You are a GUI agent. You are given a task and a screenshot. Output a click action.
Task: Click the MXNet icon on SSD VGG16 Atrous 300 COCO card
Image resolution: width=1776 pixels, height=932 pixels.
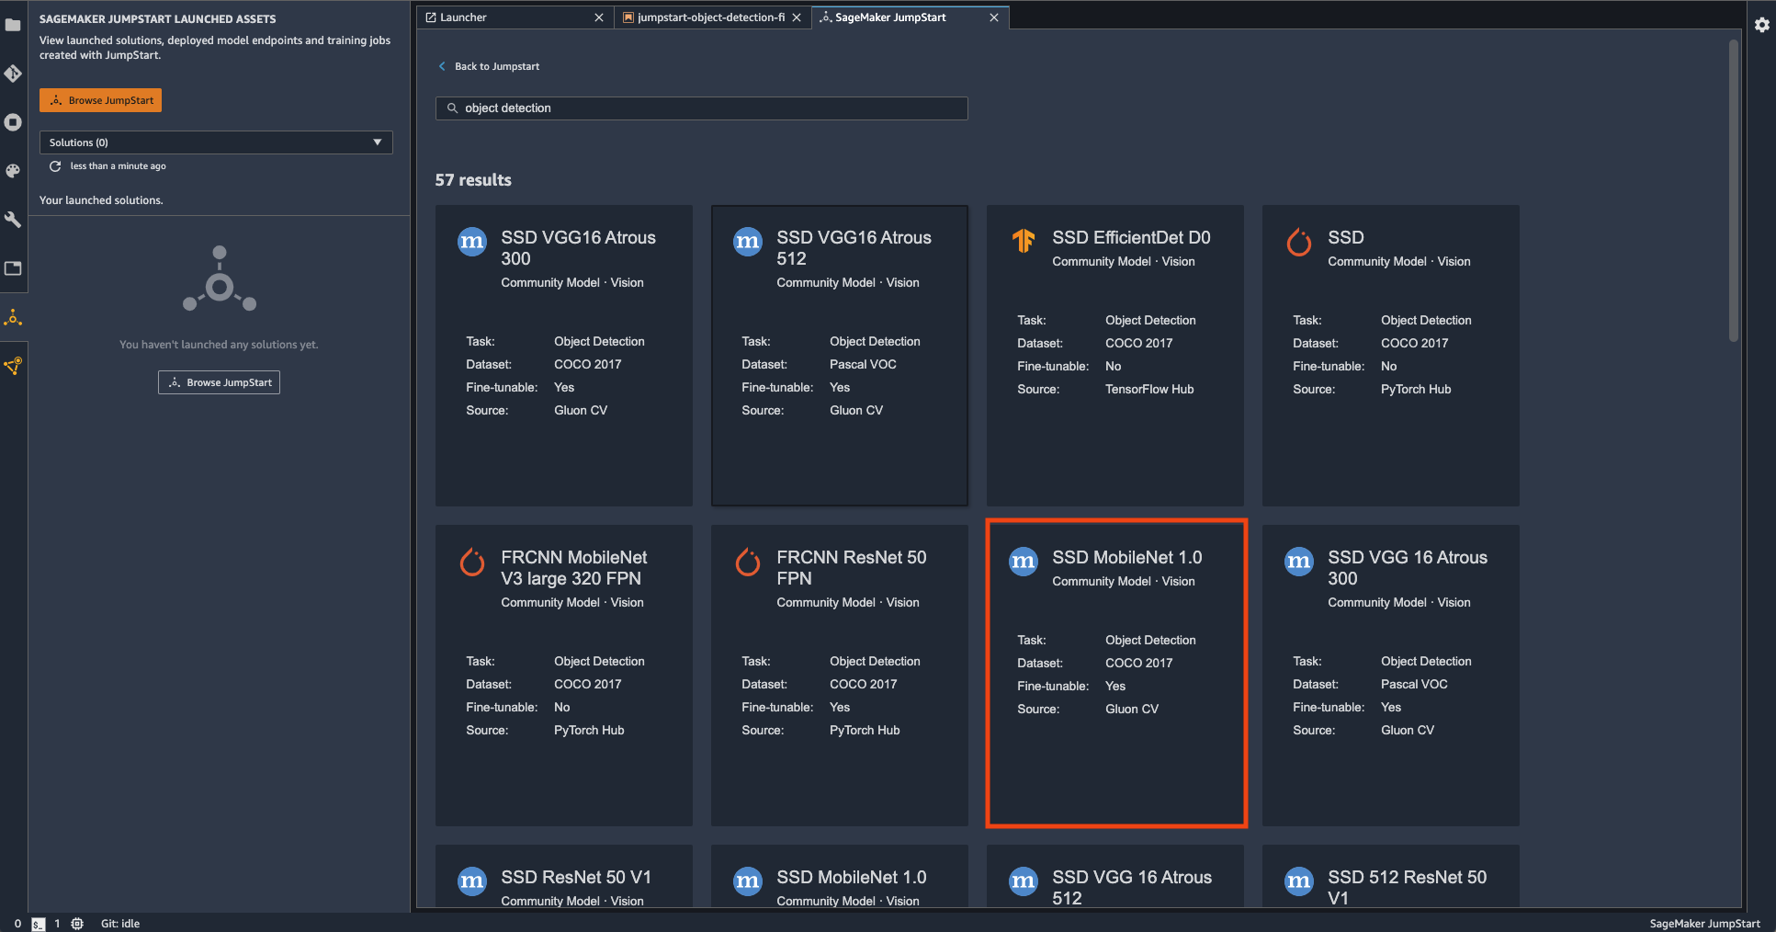tap(472, 242)
